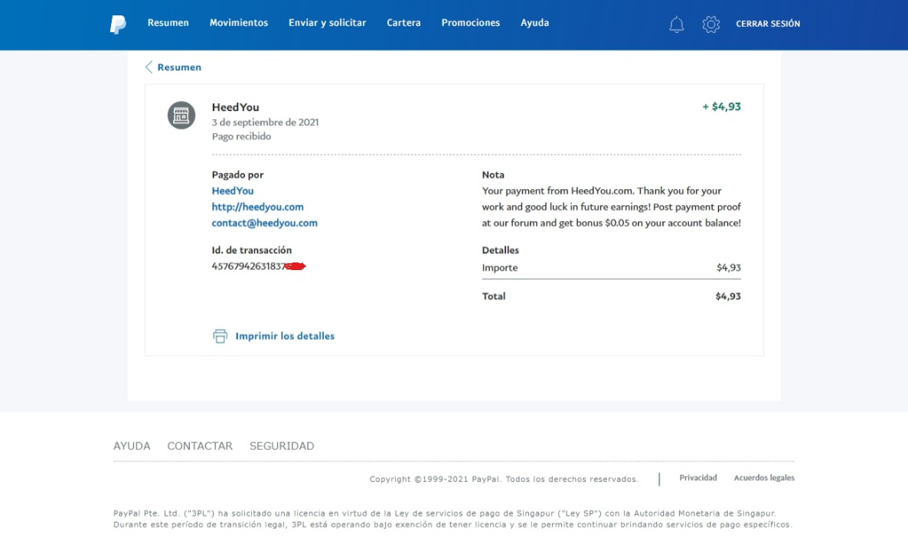Viewport: 908px width, 554px height.
Task: Open the Resumen menu in the top bar
Action: click(168, 23)
